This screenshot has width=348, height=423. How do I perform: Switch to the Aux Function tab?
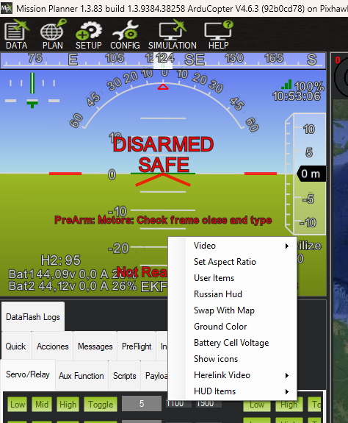pyautogui.click(x=81, y=376)
